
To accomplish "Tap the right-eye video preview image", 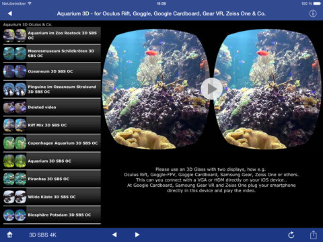I will pos(267,89).
